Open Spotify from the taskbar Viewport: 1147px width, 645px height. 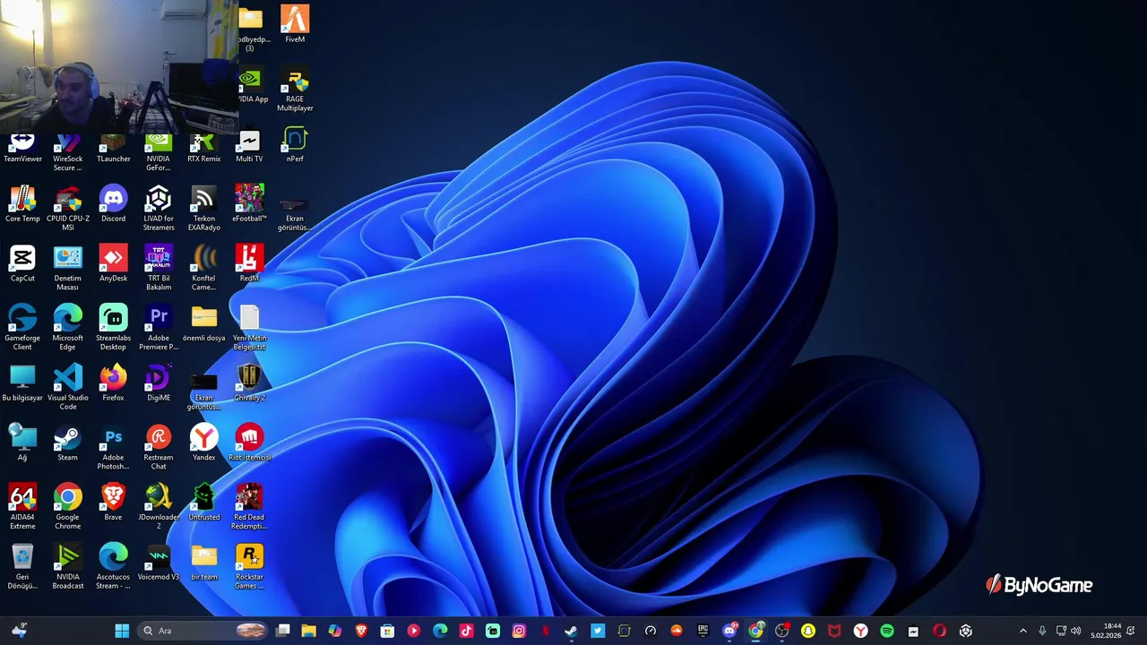[887, 631]
